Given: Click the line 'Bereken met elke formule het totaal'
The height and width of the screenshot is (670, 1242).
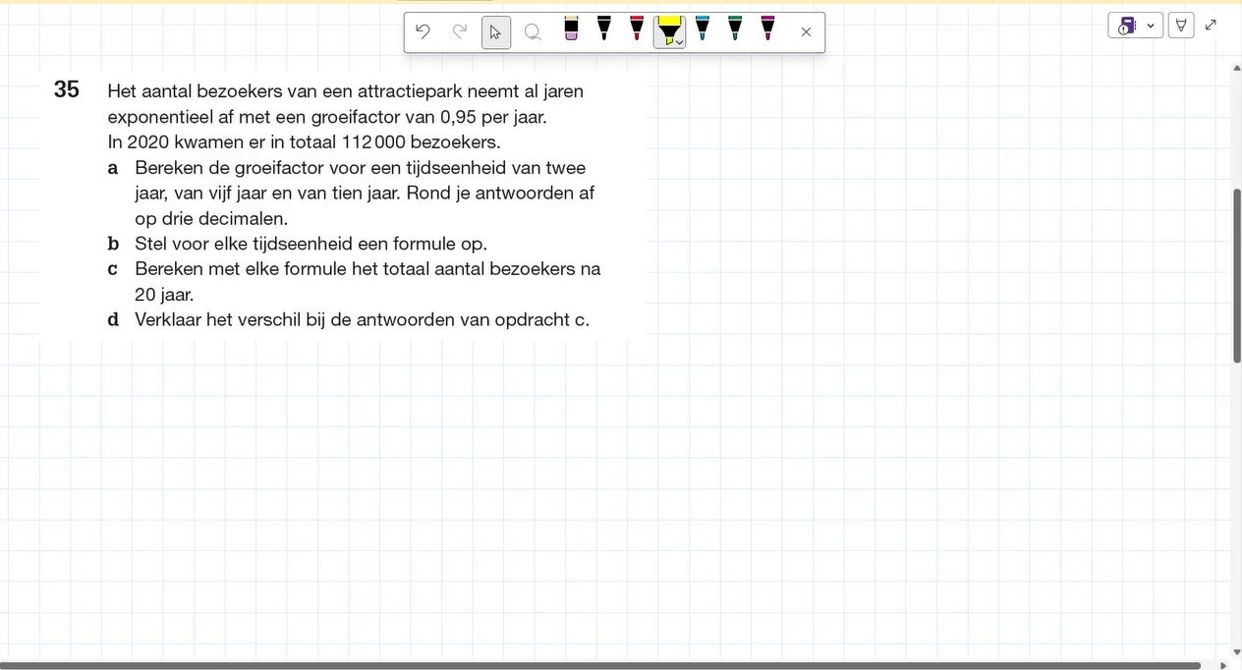Looking at the screenshot, I should point(367,268).
